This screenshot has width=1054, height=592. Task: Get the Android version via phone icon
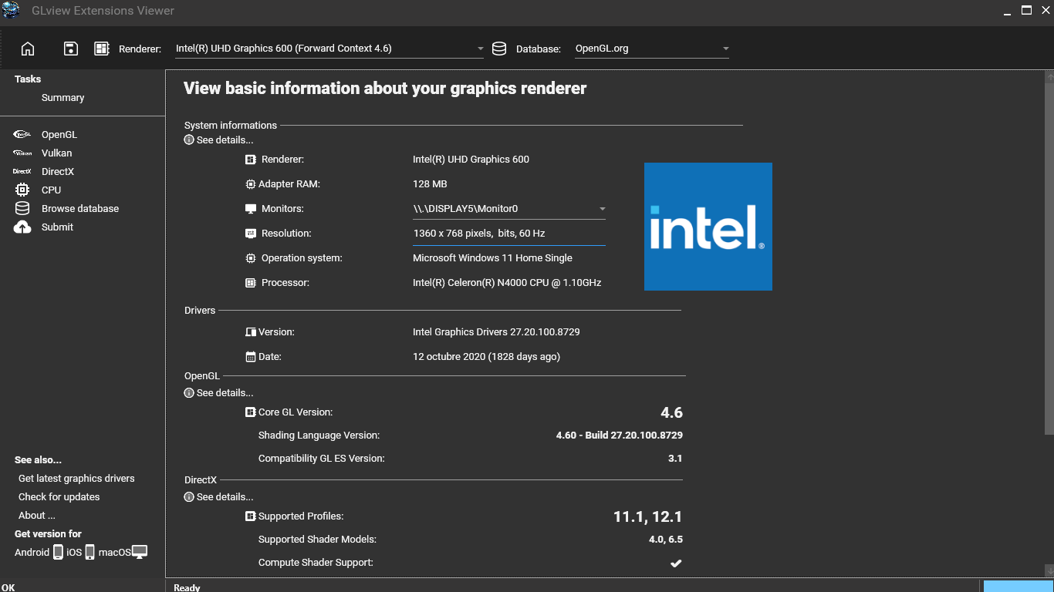(58, 552)
